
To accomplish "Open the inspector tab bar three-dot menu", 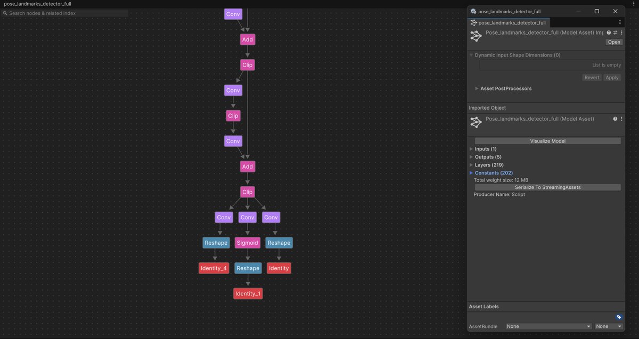I will pyautogui.click(x=620, y=22).
